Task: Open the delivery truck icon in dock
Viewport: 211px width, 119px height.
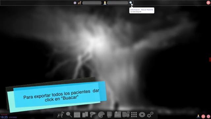Action: pyautogui.click(x=126, y=114)
